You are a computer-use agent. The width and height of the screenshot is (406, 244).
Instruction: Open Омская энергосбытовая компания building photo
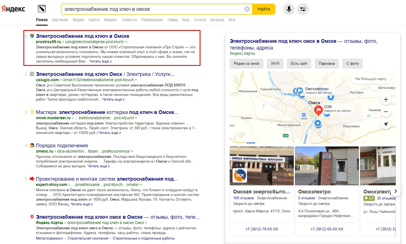point(262,166)
